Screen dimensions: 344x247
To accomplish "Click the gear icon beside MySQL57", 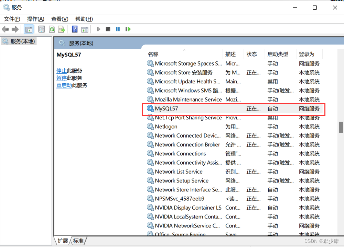I will pos(150,108).
